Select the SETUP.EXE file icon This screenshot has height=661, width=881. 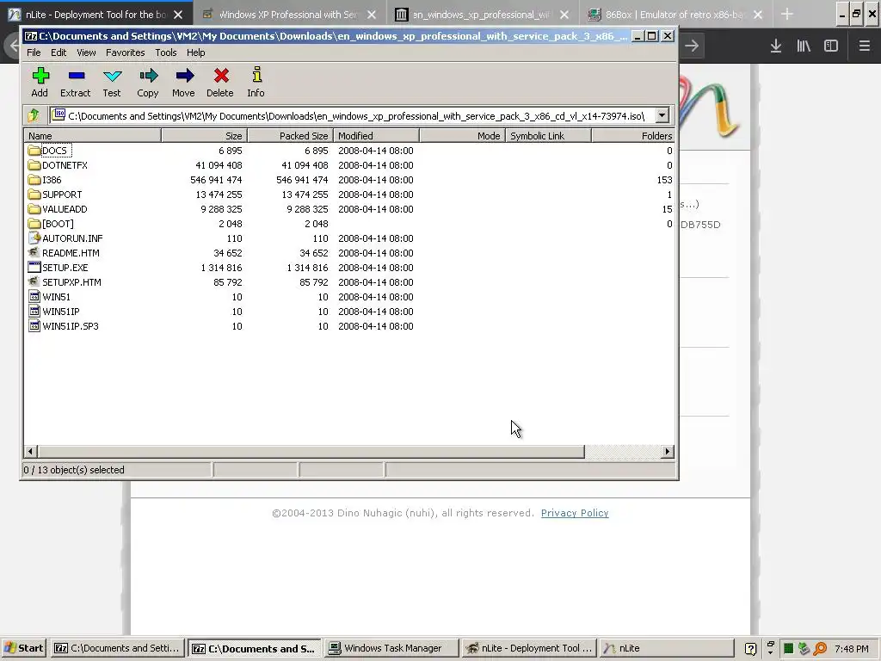pos(34,268)
